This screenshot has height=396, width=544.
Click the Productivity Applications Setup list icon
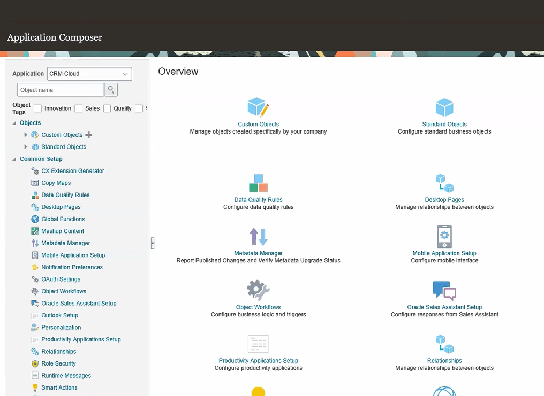point(258,344)
